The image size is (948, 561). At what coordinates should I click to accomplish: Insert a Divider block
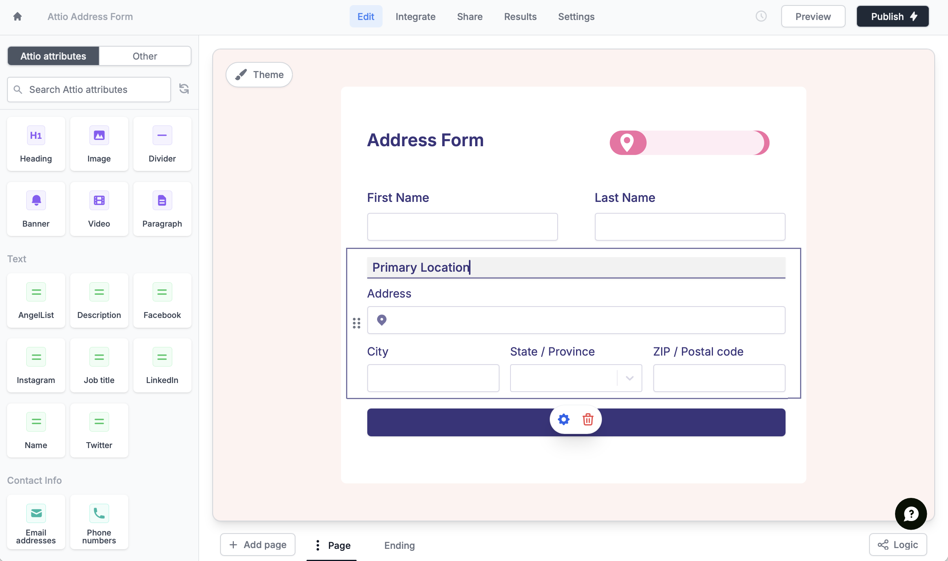coord(162,144)
